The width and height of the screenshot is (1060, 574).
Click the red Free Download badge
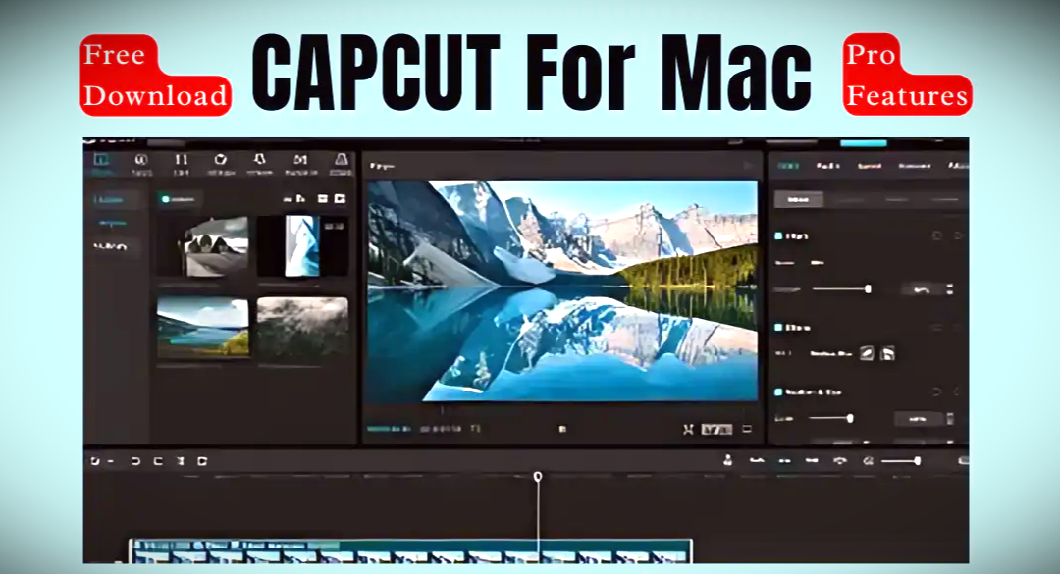156,75
